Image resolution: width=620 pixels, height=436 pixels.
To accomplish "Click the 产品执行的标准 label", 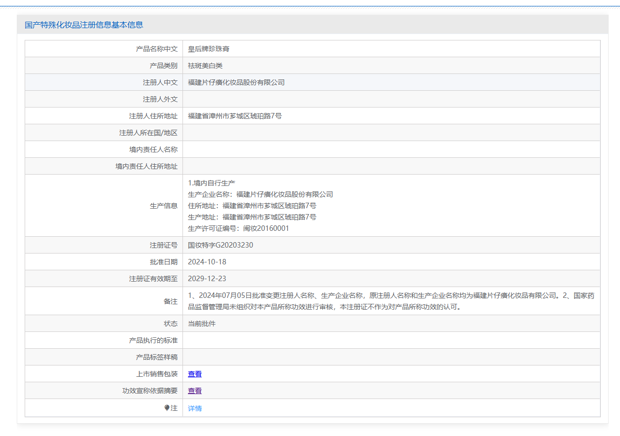I will (153, 340).
